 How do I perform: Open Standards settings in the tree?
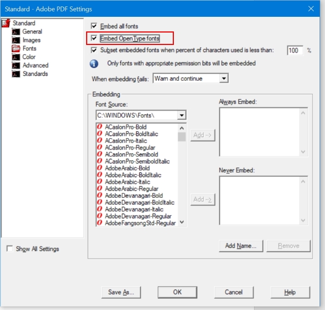(35, 74)
